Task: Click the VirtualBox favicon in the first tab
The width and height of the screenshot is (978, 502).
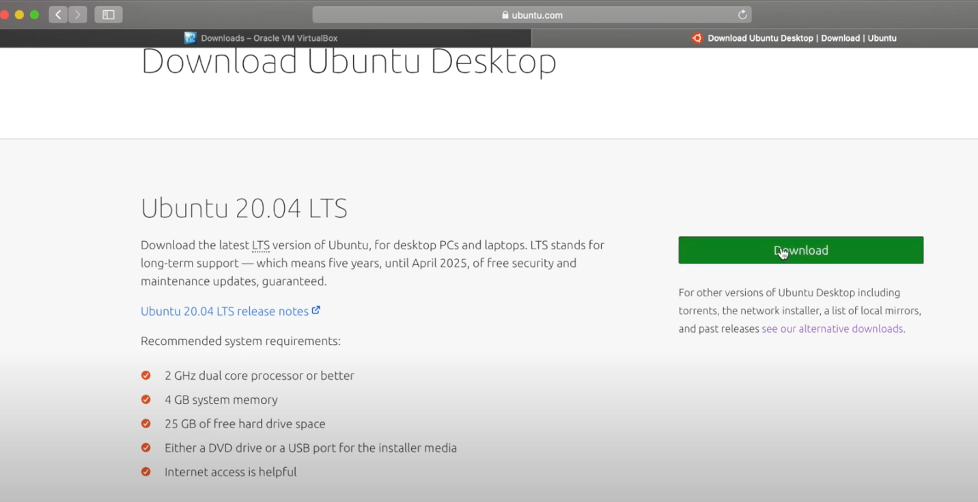Action: tap(191, 38)
